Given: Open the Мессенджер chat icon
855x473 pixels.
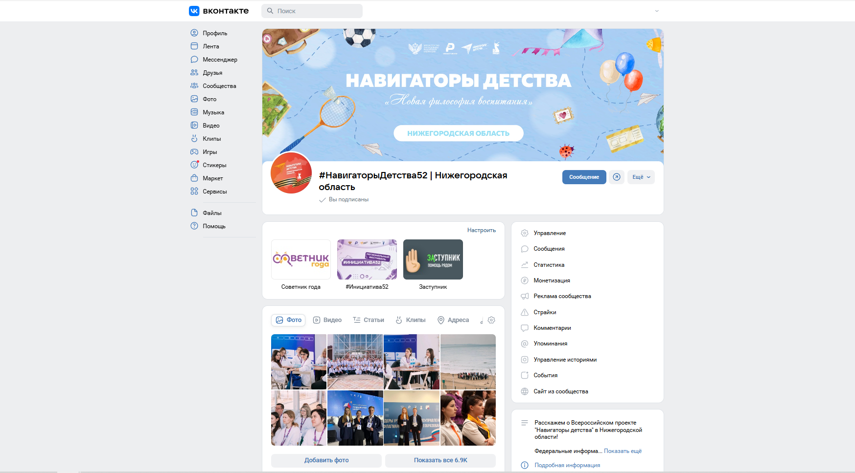Looking at the screenshot, I should (x=194, y=59).
